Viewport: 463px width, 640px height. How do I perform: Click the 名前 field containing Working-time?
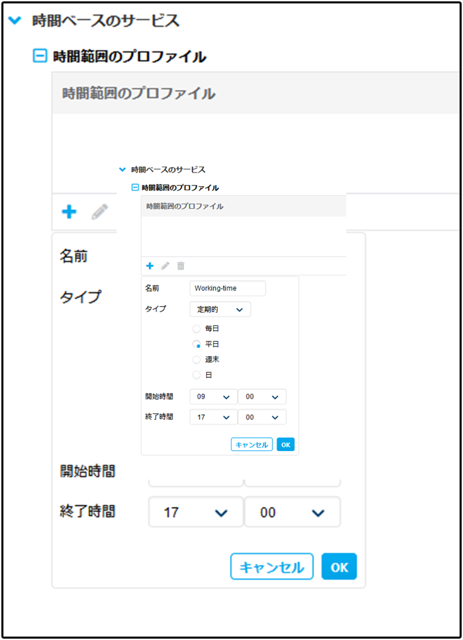coord(227,289)
